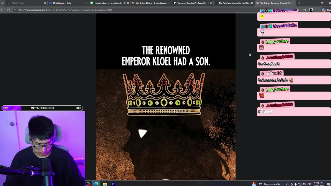Screen dimensions: 331x186
Task: Click Jonathan84020 username above 'La dragona h'
Action: [x=279, y=57]
